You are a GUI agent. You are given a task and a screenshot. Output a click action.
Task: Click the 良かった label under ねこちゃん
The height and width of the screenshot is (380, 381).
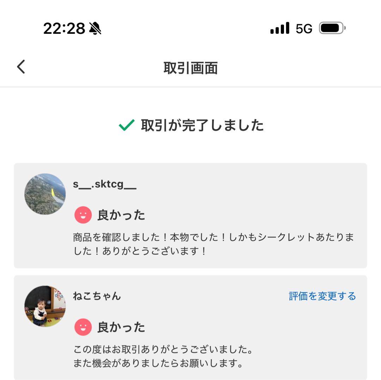121,327
